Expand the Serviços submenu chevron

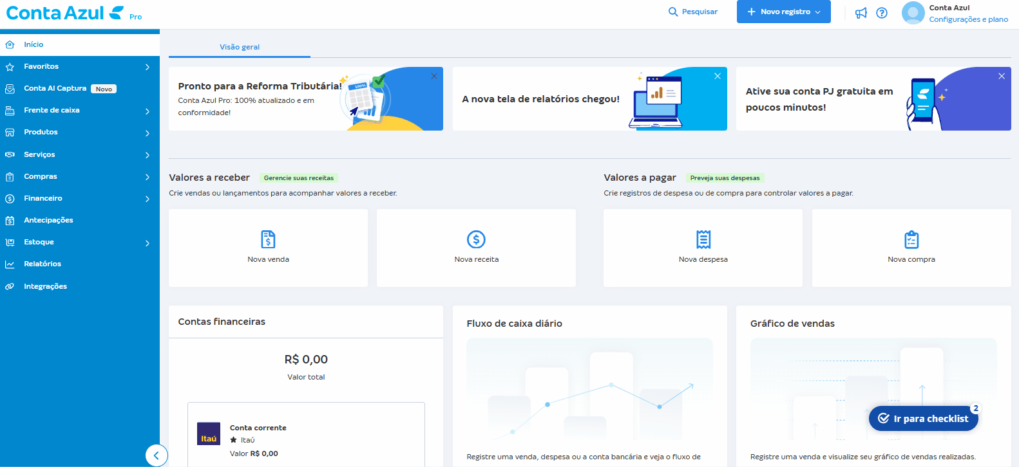pyautogui.click(x=148, y=155)
